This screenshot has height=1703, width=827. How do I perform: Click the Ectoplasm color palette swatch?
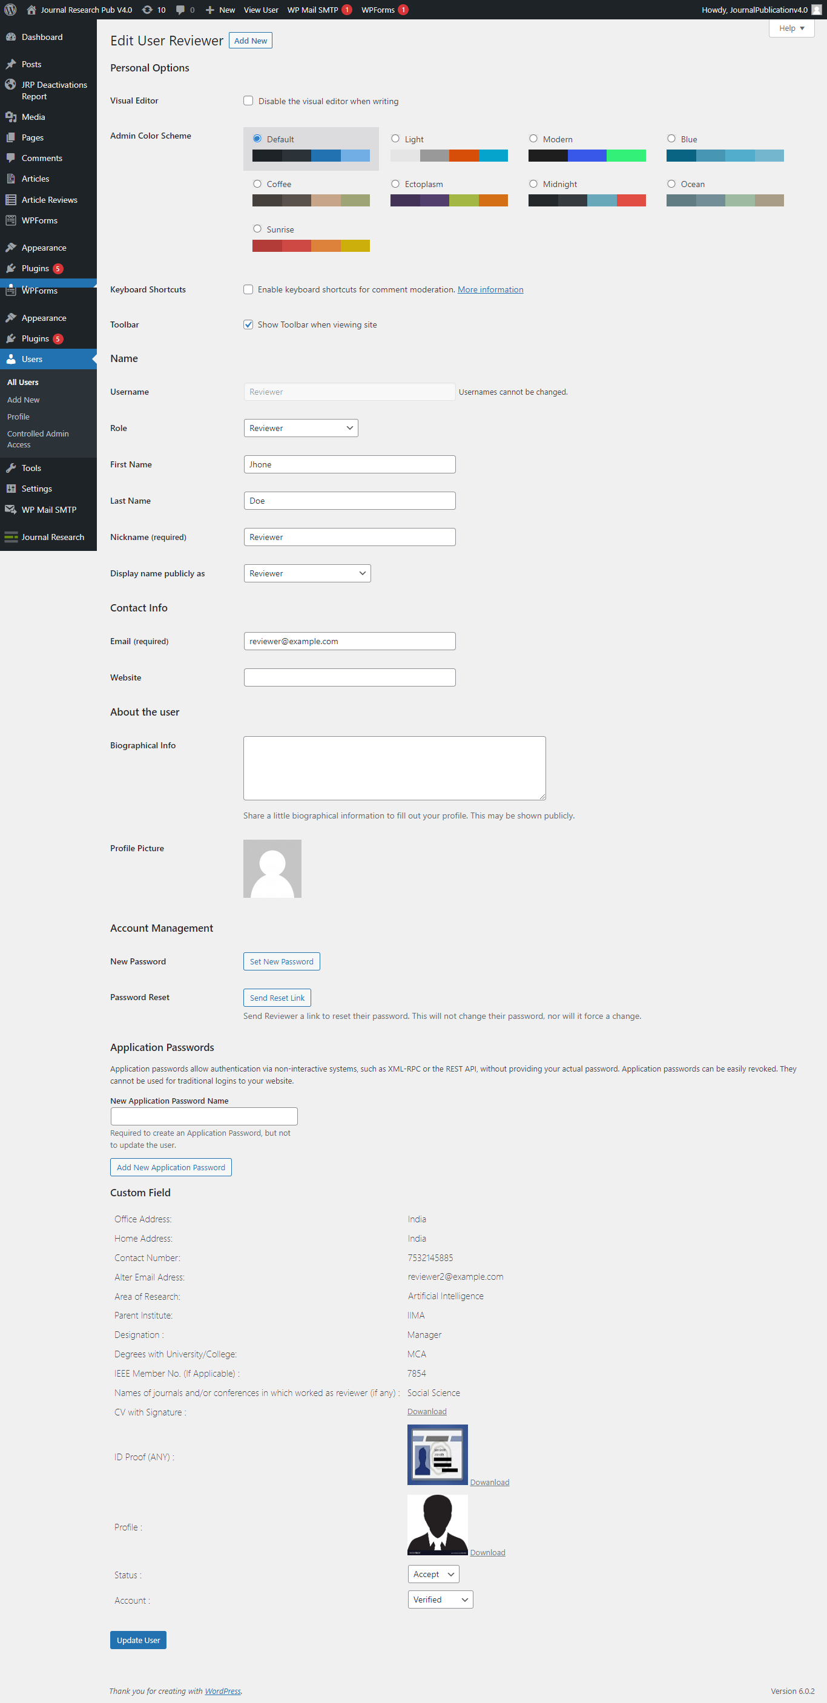[x=449, y=200]
